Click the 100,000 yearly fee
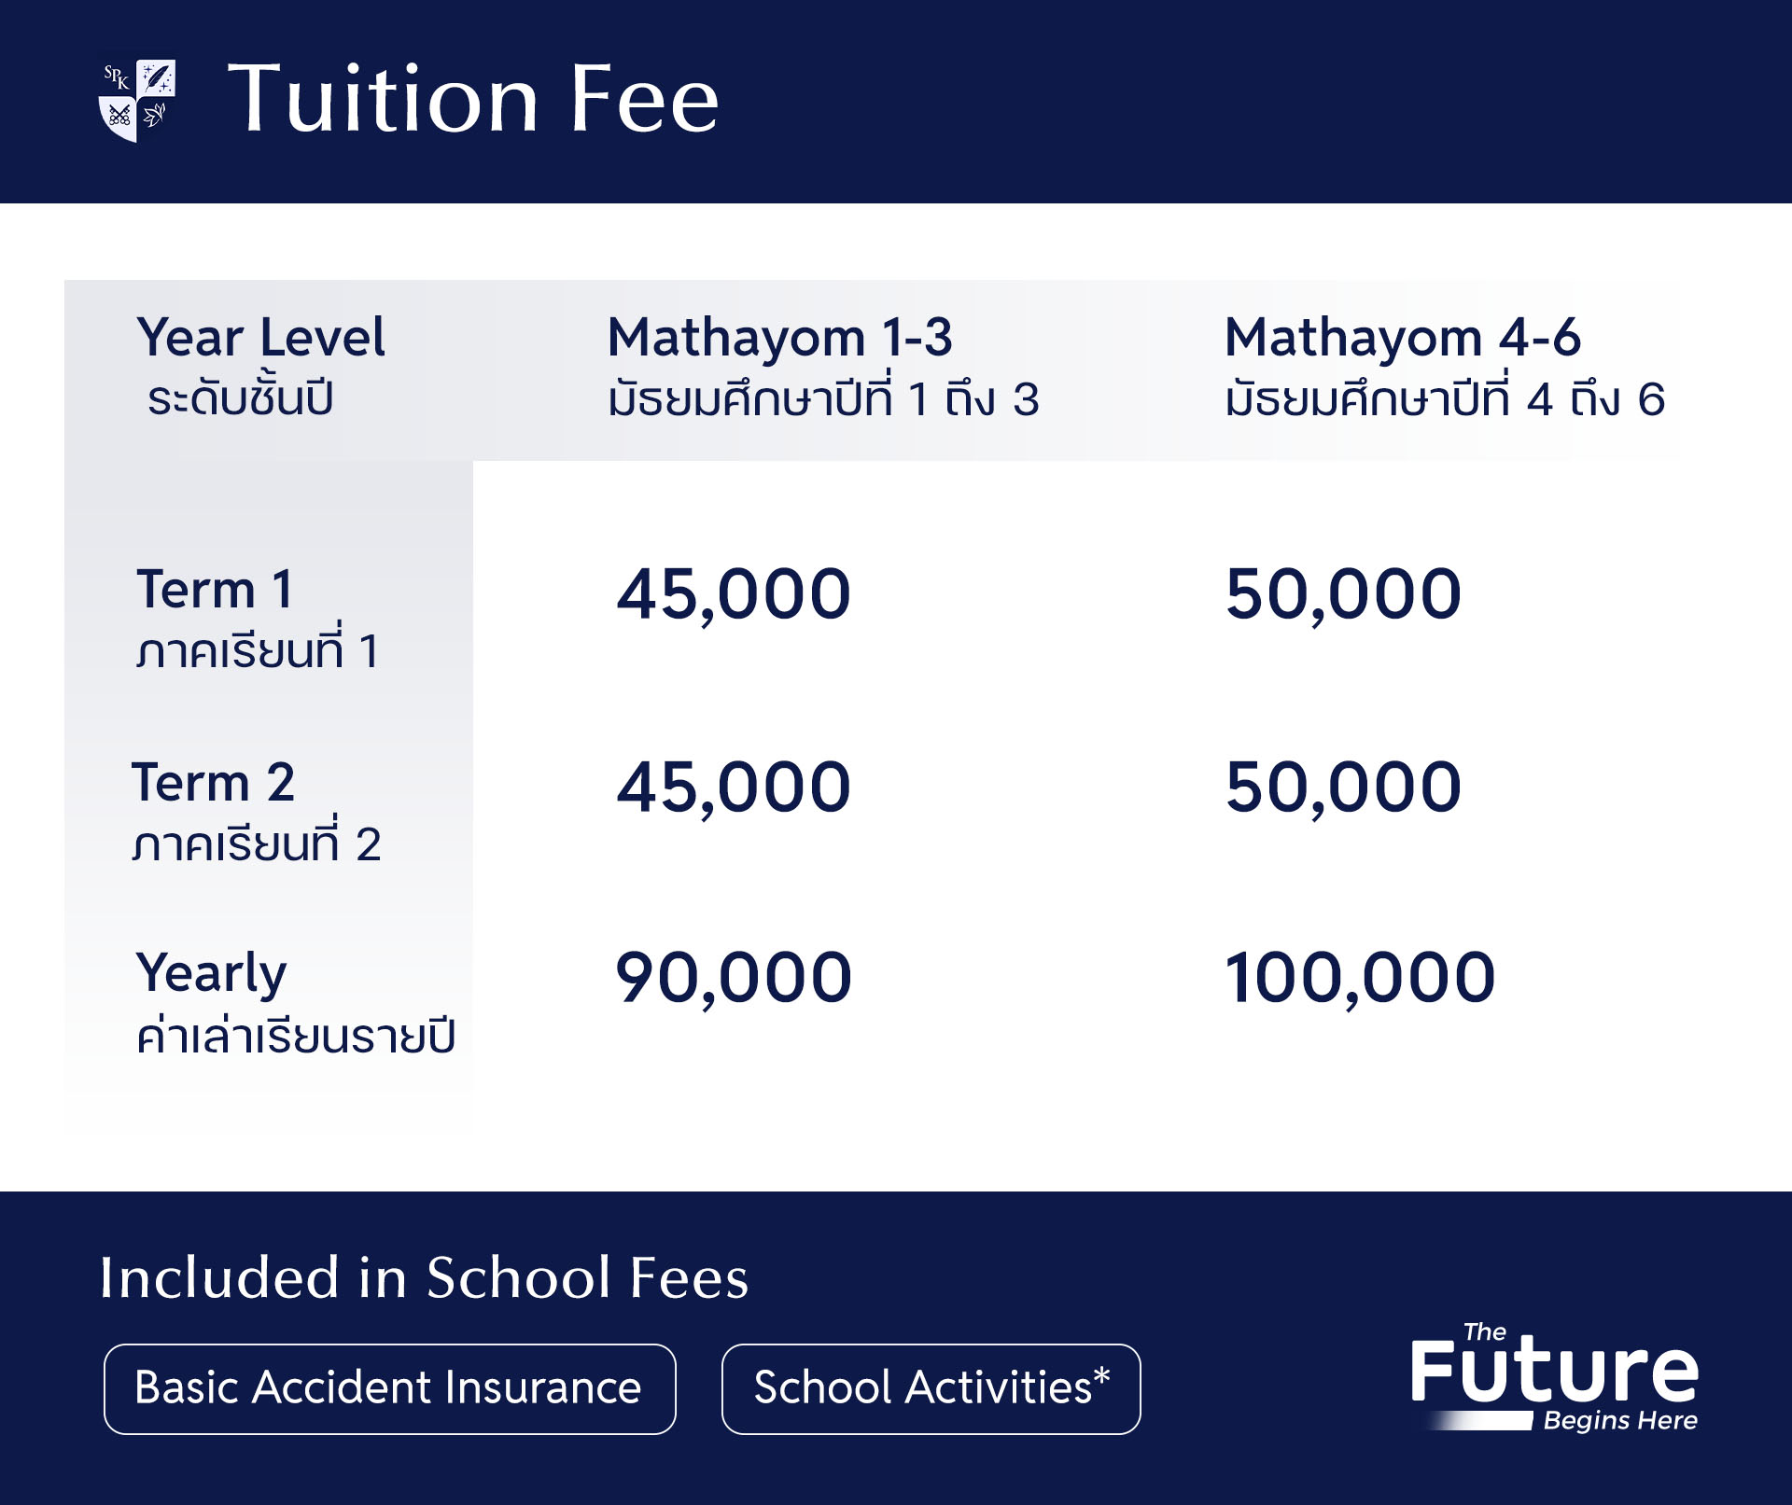 pos(1360,979)
